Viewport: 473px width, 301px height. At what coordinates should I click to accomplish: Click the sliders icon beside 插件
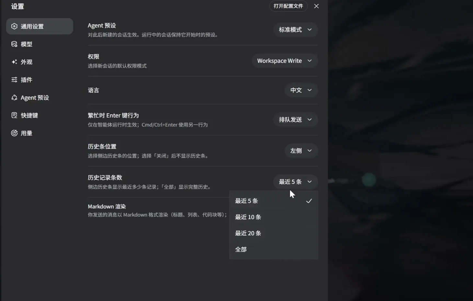pos(14,80)
